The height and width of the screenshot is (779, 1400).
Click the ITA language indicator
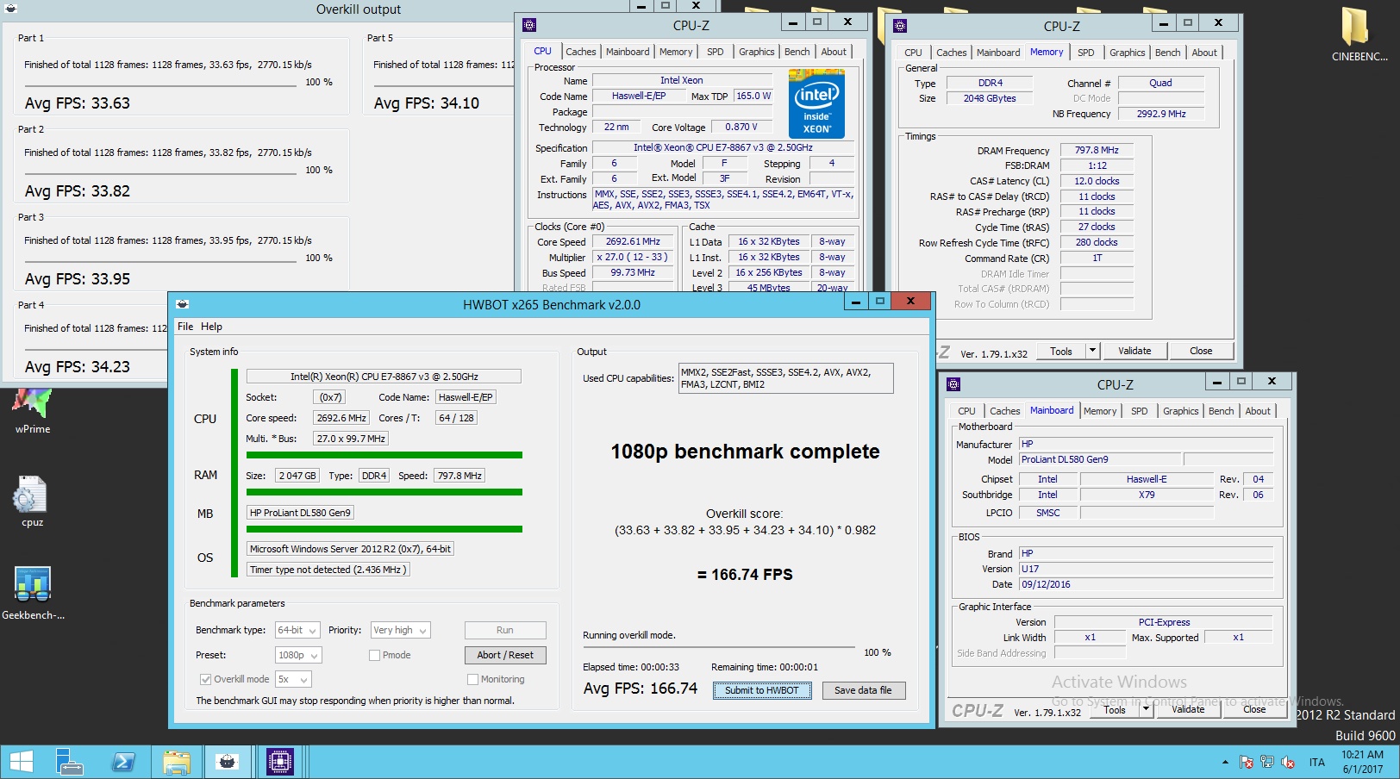coord(1316,762)
